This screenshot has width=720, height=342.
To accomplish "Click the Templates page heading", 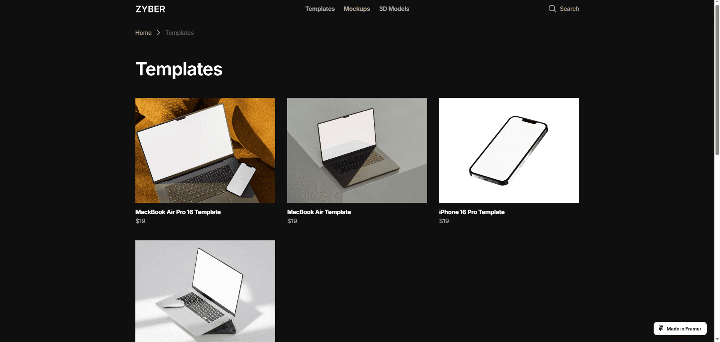I will 179,69.
